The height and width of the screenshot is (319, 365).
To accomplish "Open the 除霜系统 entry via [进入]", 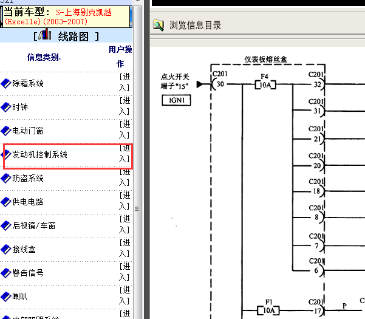I will click(125, 82).
